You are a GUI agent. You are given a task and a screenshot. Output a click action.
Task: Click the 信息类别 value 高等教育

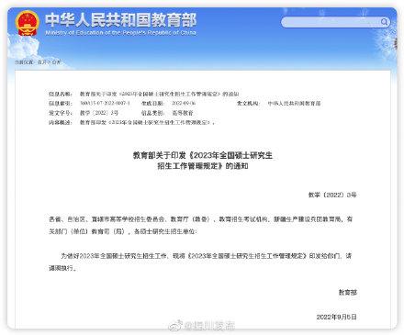click(183, 113)
